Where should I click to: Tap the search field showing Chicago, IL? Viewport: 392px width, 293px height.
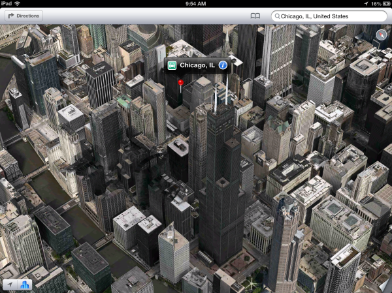coord(329,16)
